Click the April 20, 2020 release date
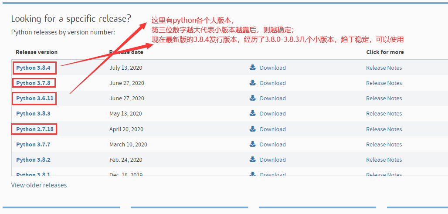The image size is (448, 214). [126, 129]
